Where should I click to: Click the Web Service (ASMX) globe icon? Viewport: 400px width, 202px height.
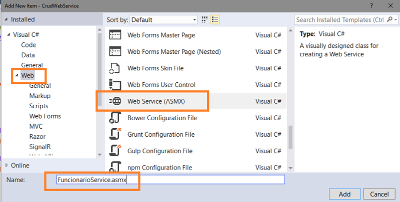click(x=115, y=101)
